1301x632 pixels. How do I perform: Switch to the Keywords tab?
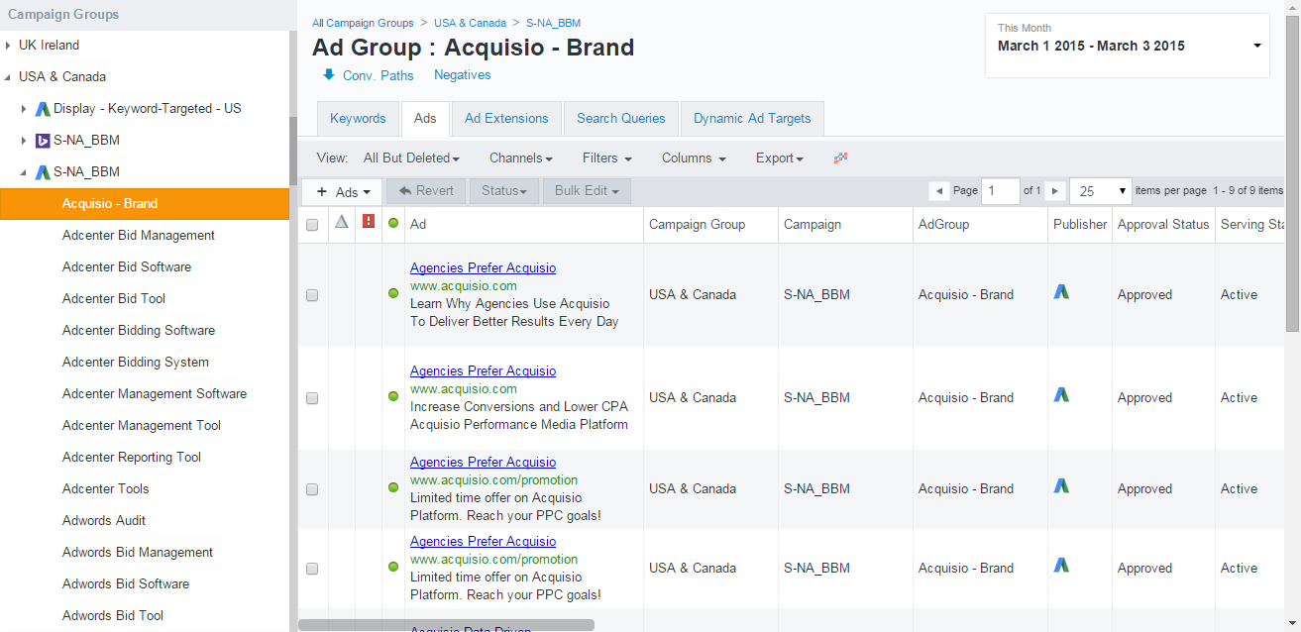coord(358,119)
